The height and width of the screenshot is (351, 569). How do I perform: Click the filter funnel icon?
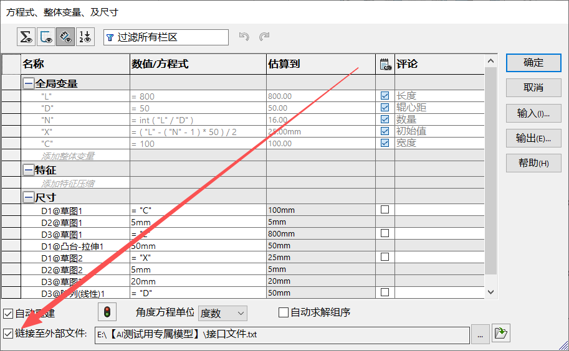(x=110, y=38)
